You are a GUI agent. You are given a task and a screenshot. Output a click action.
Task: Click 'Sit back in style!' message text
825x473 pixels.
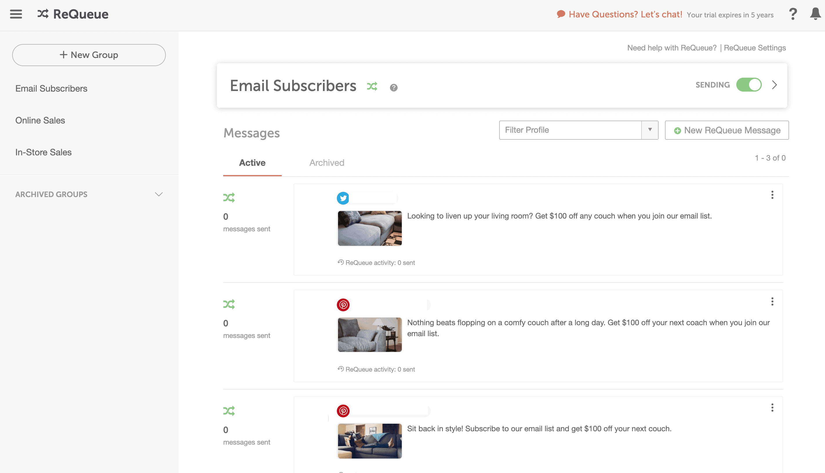539,429
